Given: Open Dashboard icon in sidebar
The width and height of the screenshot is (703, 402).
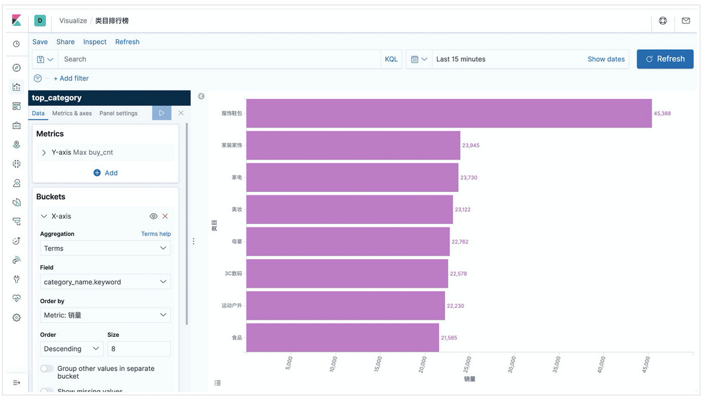Looking at the screenshot, I should point(17,106).
